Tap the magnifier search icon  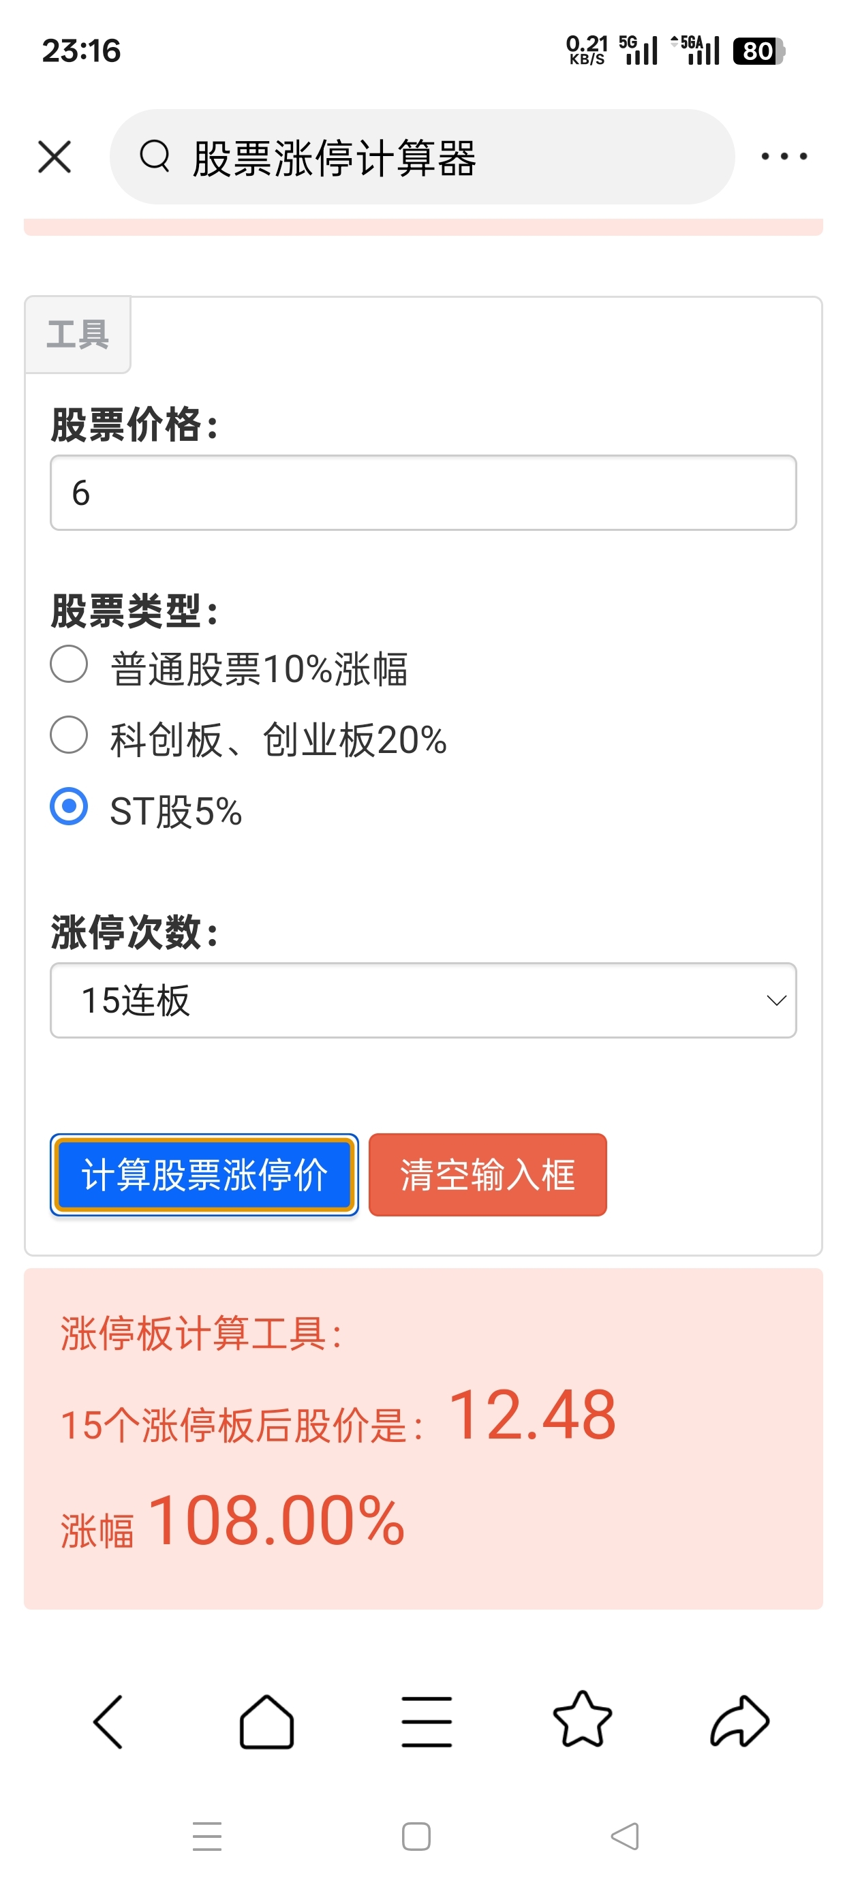(155, 156)
